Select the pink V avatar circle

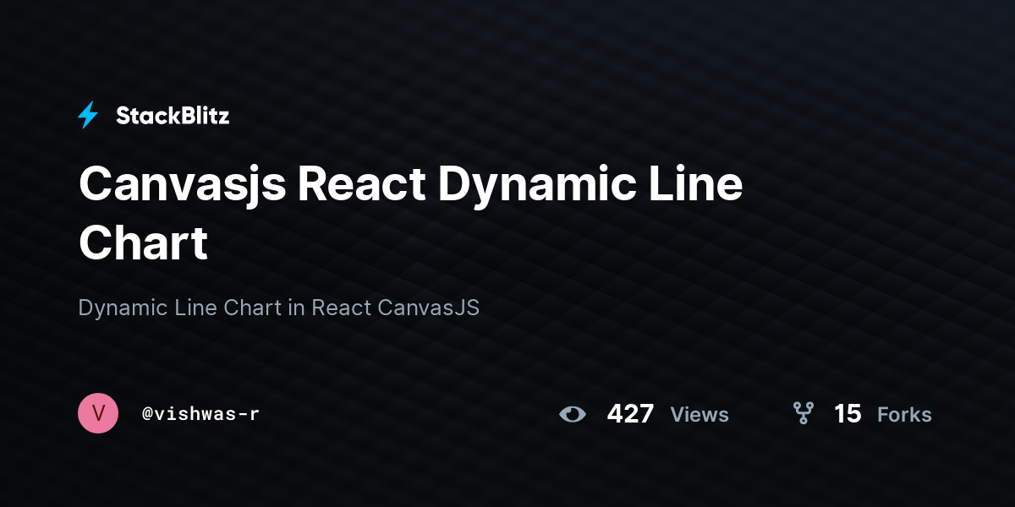98,413
